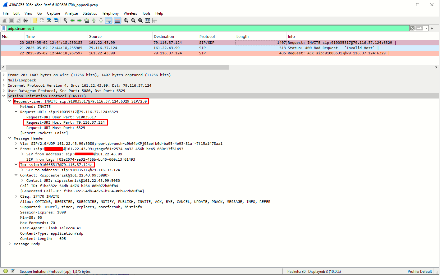Viewport: 440px width, 275px height.
Task: Save this capture file
Action: (42, 21)
